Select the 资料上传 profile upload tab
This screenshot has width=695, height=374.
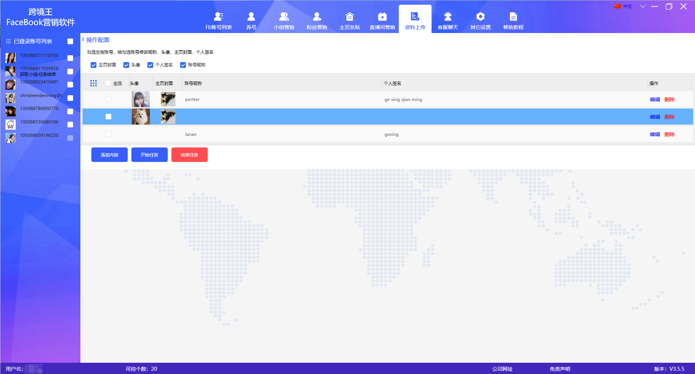tap(415, 20)
